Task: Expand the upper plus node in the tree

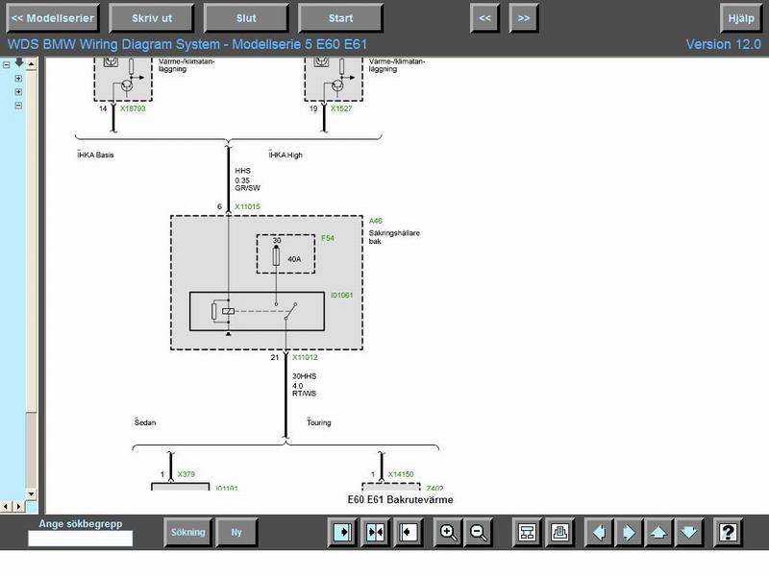Action: click(x=18, y=79)
